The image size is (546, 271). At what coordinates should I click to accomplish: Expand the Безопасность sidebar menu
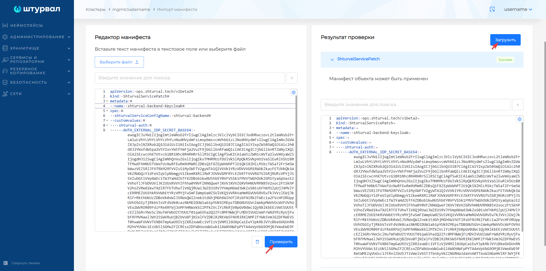[x=37, y=82]
